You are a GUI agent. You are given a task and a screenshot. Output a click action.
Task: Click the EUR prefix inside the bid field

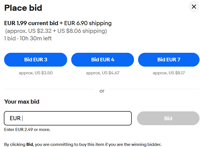coord(15,118)
